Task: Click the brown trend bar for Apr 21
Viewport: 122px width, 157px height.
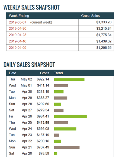Action: click(67, 147)
